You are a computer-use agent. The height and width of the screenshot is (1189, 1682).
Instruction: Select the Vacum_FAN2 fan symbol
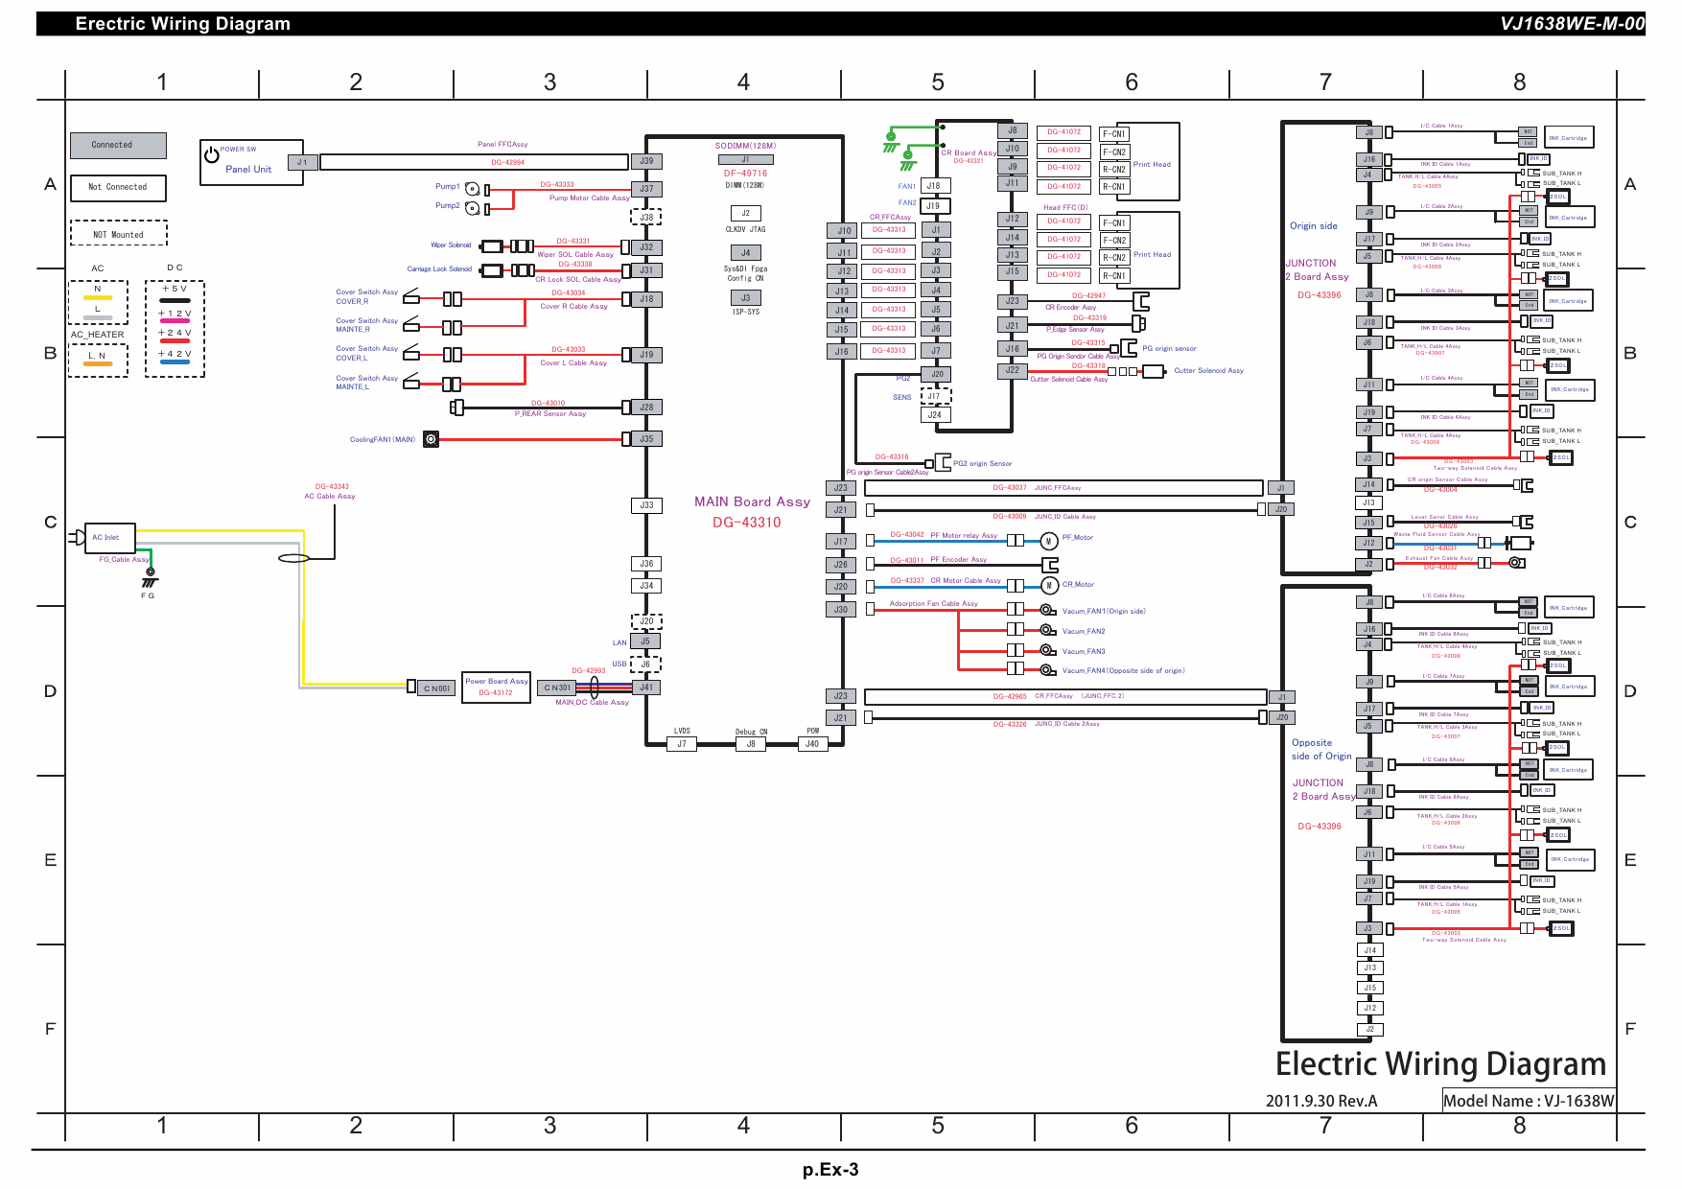(x=1047, y=630)
